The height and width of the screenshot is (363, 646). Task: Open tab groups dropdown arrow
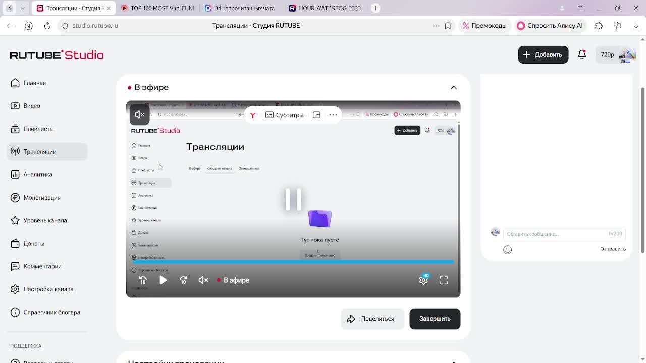tap(23, 8)
